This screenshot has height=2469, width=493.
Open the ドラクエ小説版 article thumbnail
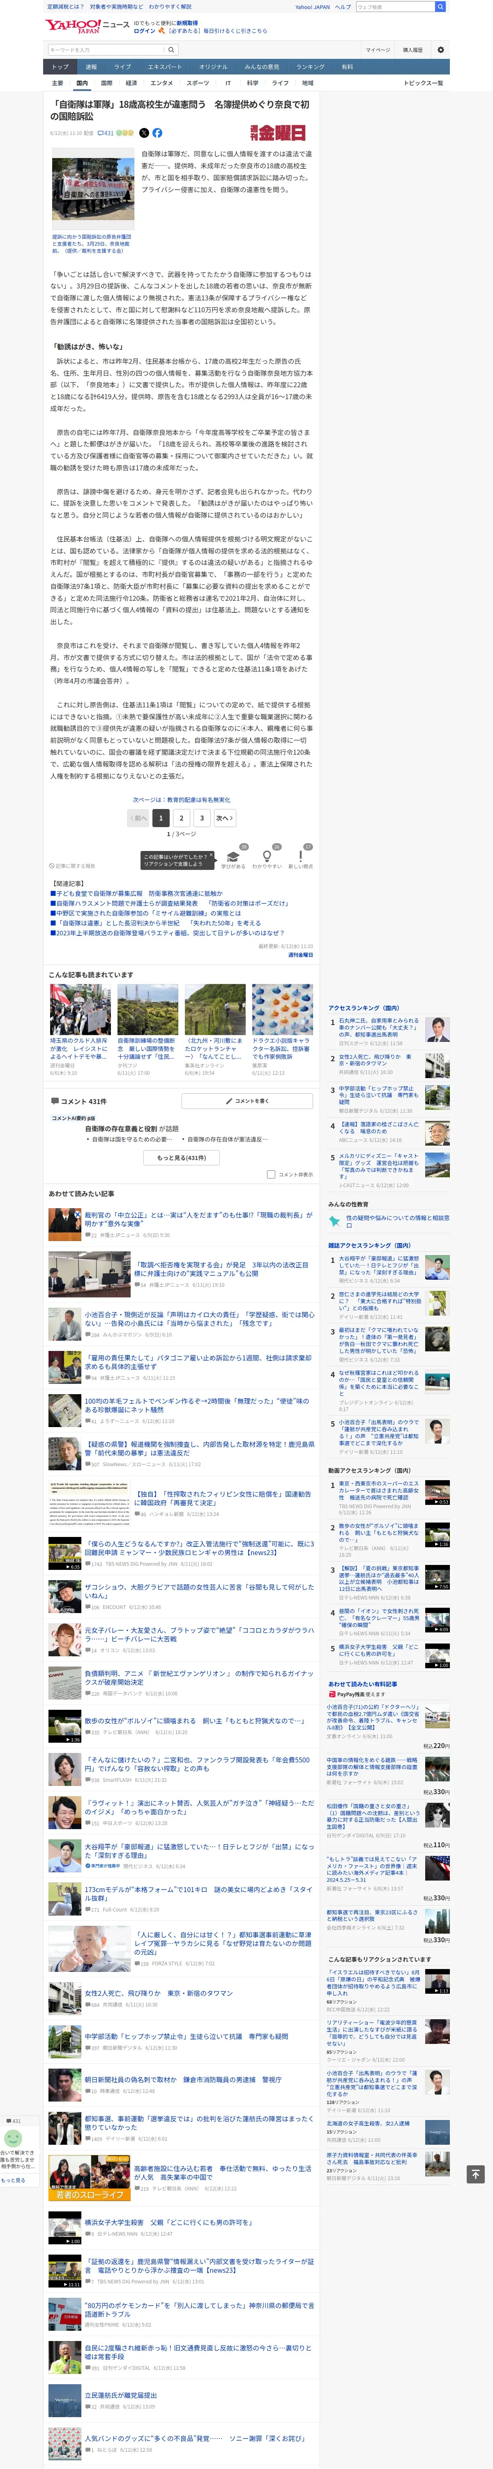click(x=282, y=1009)
